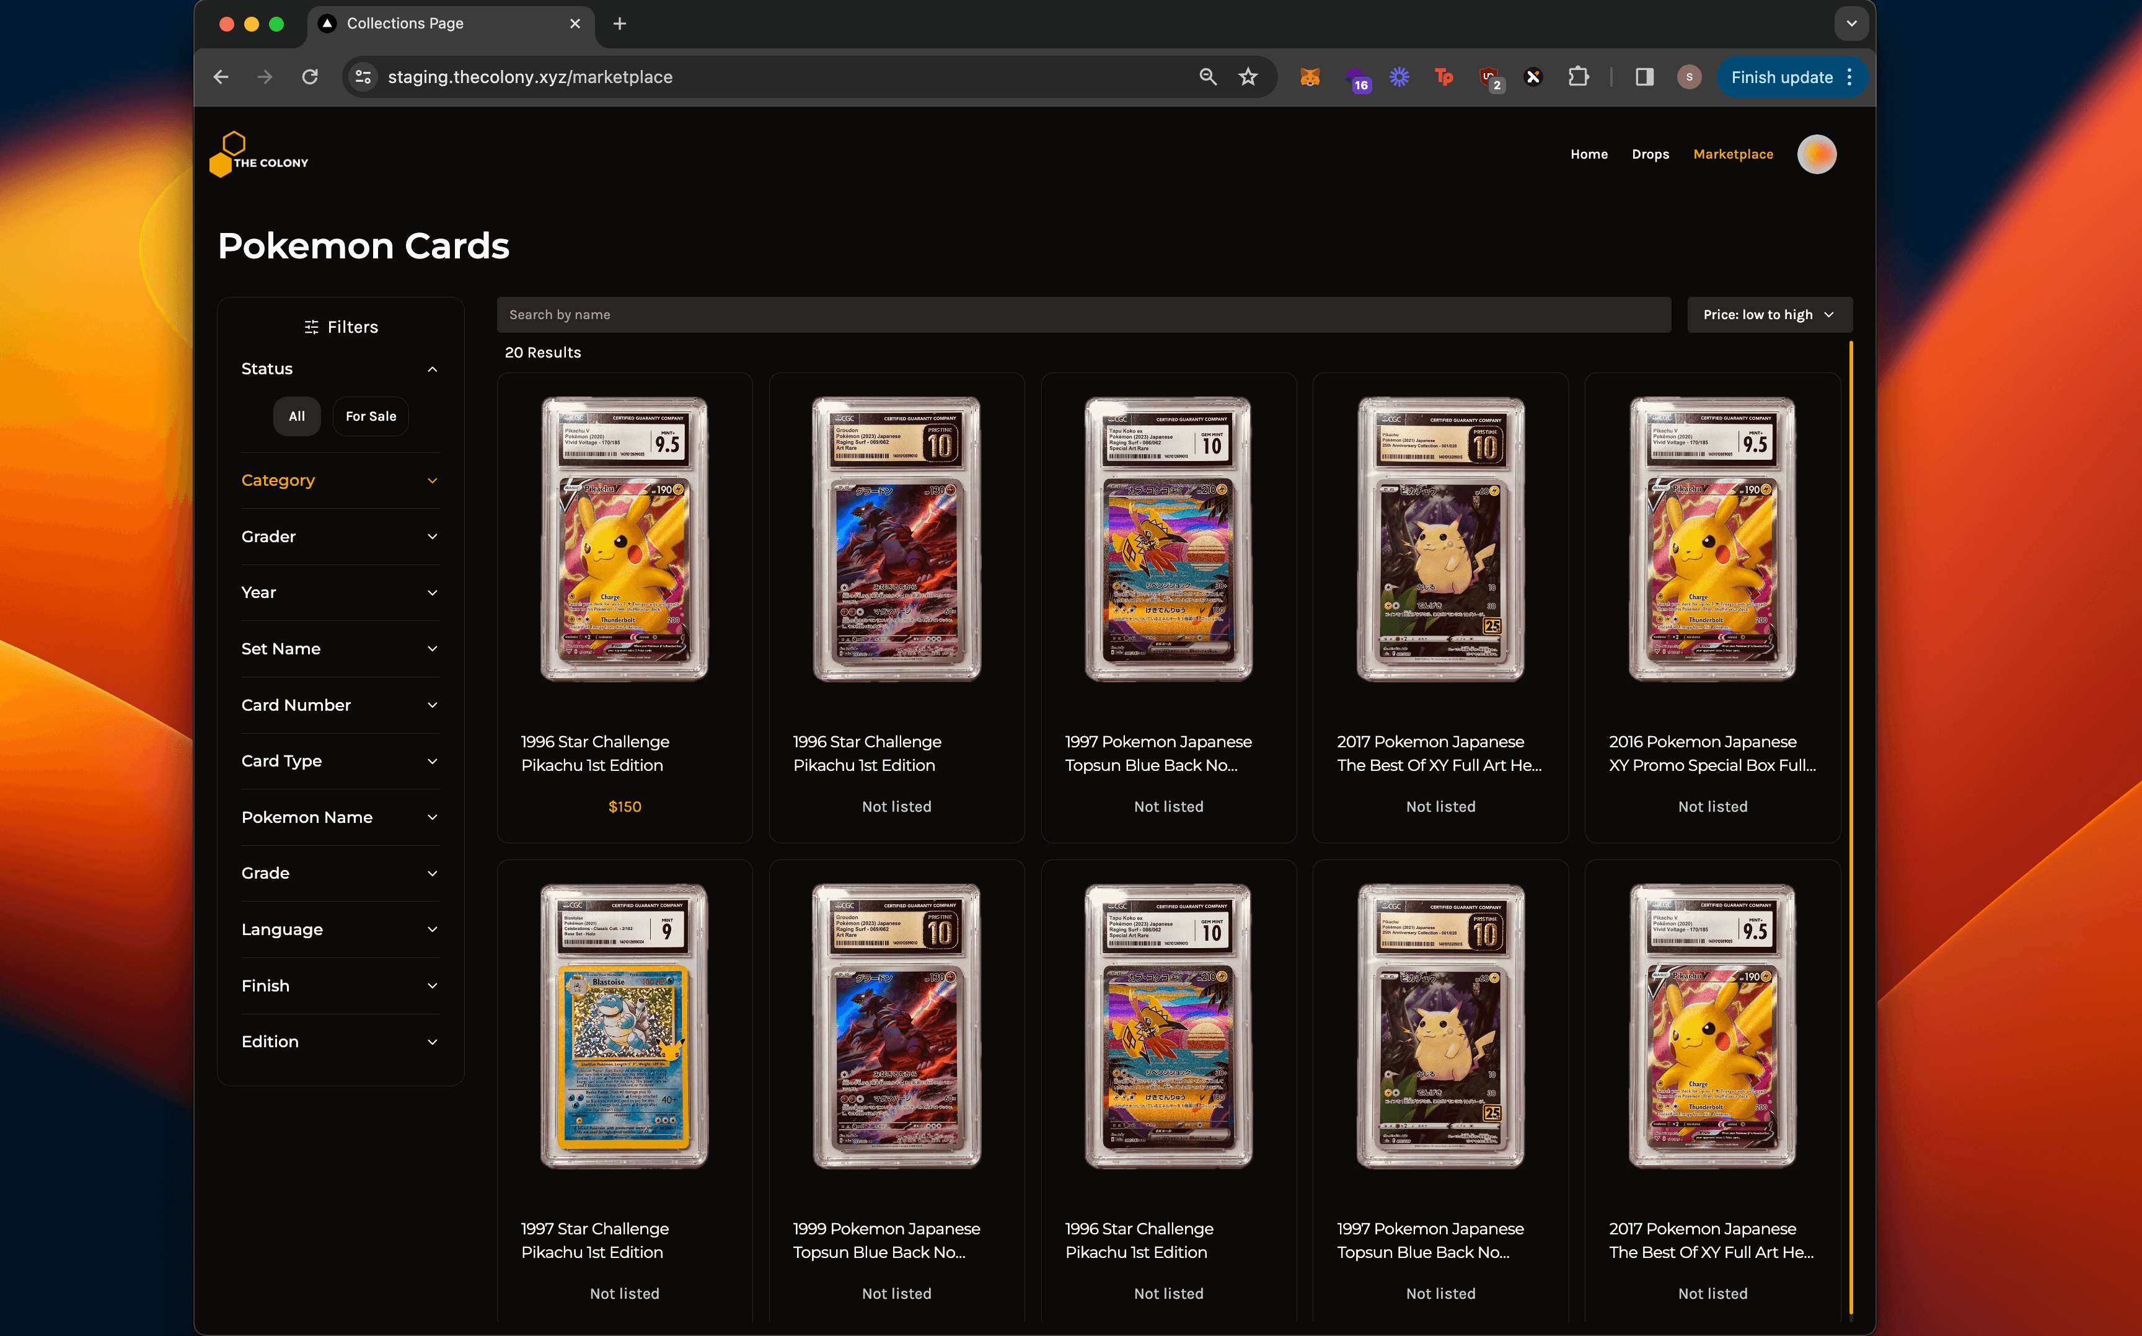This screenshot has width=2142, height=1336.
Task: Open the Blastoise card image
Action: (625, 1026)
